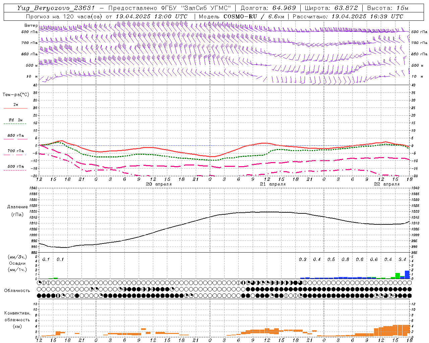This screenshot has height=343, width=429.
Task: Click the Долгота: 64.969 value
Action: pyautogui.click(x=268, y=8)
